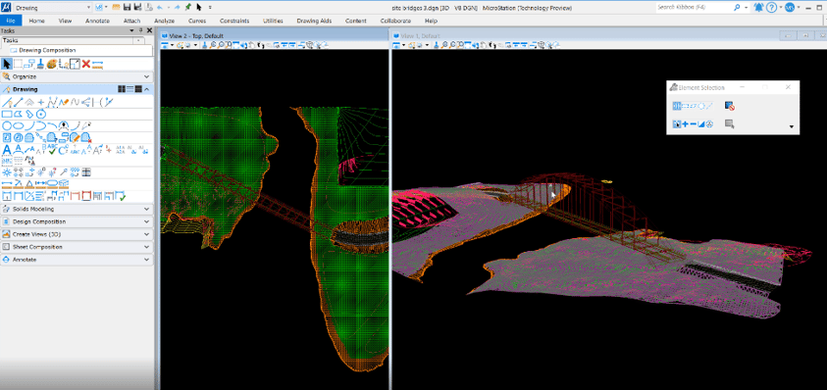Expand Element Selection extended settings arrow
827x390 pixels.
pyautogui.click(x=791, y=126)
